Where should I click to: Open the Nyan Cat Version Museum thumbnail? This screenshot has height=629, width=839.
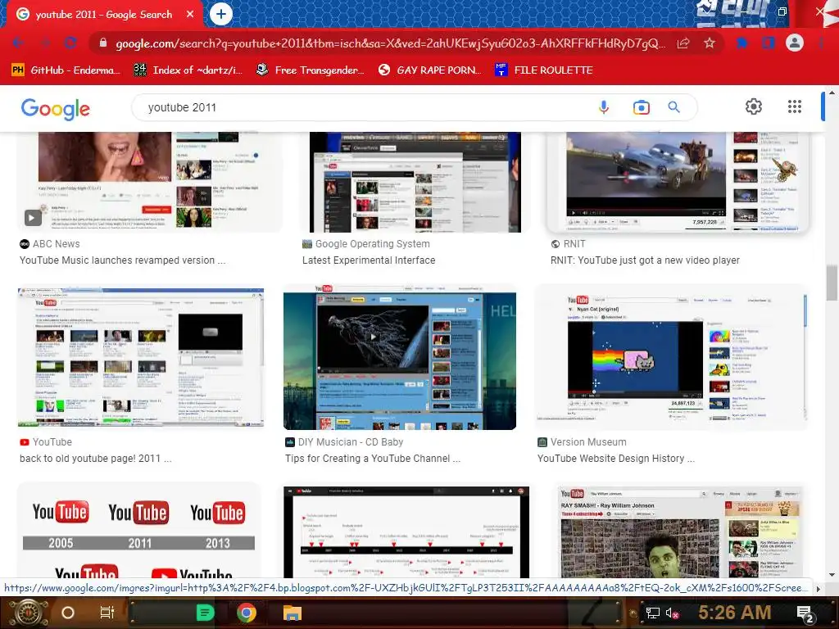click(672, 357)
